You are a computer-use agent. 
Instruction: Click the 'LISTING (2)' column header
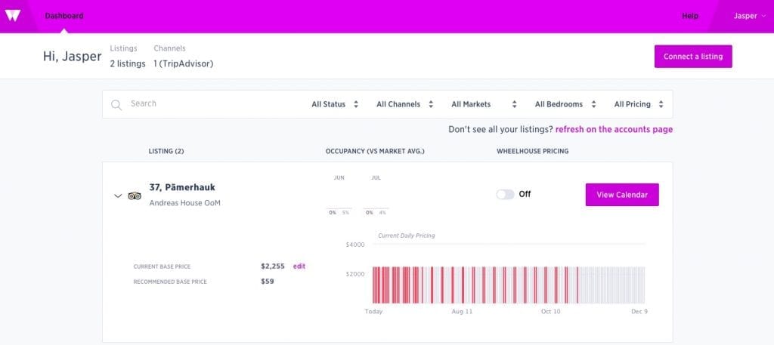pos(166,151)
